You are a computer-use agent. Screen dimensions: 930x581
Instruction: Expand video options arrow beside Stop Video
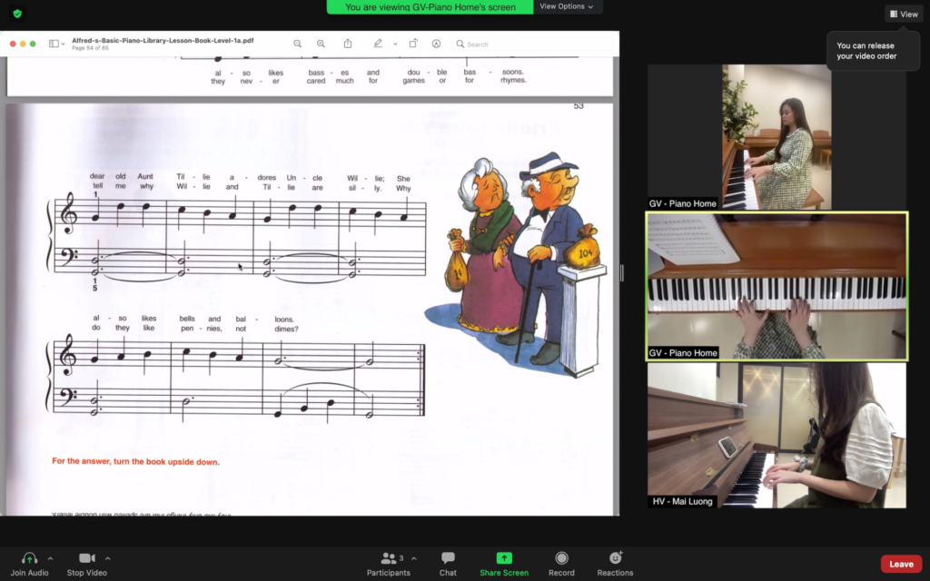pyautogui.click(x=108, y=558)
